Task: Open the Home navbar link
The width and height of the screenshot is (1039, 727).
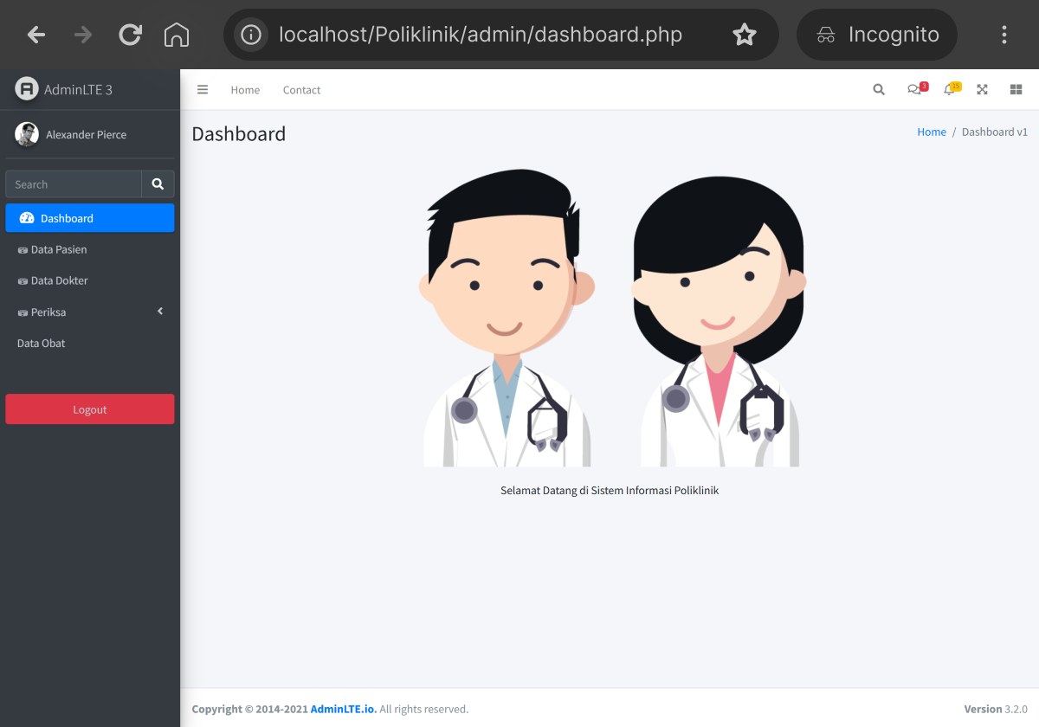Action: click(x=245, y=89)
